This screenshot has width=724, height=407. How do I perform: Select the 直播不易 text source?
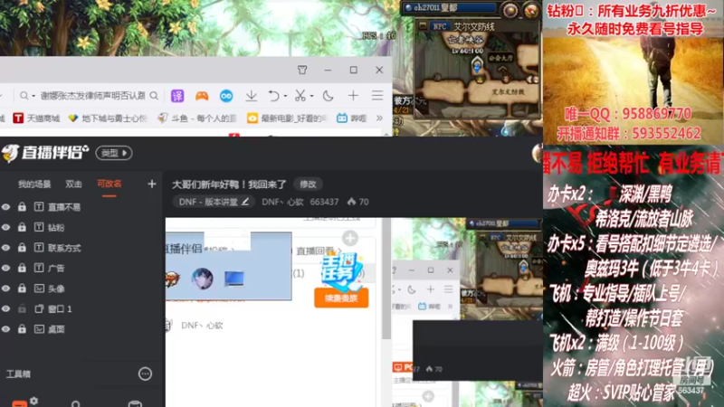63,207
